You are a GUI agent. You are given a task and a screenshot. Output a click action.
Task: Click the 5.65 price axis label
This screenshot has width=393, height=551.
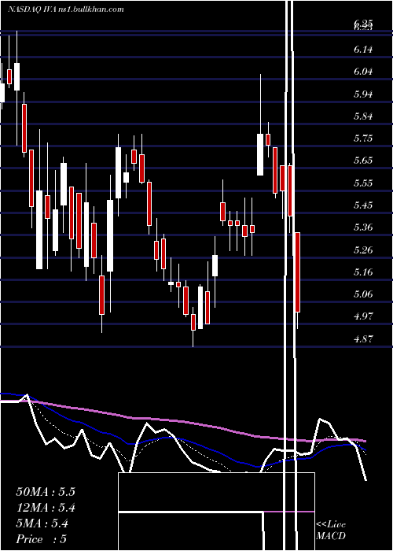coord(363,161)
